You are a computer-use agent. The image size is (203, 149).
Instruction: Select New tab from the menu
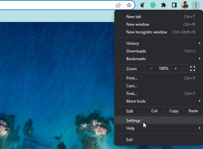pos(159,17)
